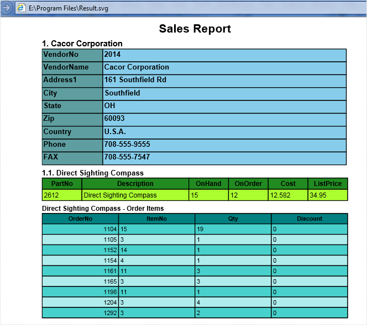
Task: Click the OnHand value 15 in parts table
Action: [208, 195]
